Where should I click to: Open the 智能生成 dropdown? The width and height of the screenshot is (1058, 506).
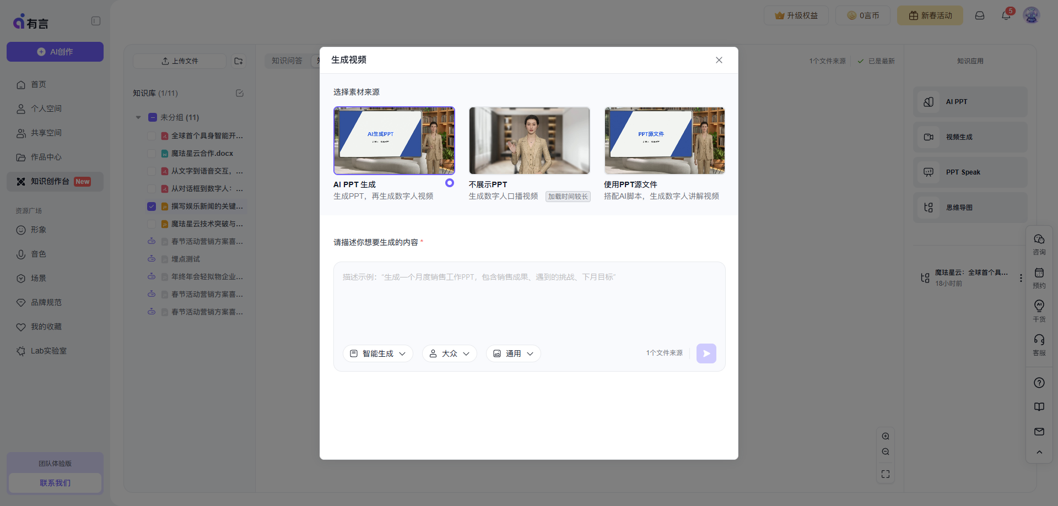click(377, 353)
